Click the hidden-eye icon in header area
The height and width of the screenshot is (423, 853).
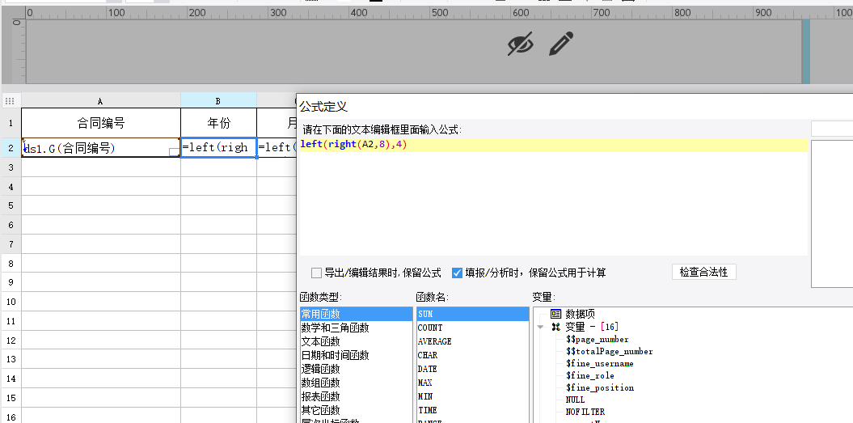[x=520, y=44]
